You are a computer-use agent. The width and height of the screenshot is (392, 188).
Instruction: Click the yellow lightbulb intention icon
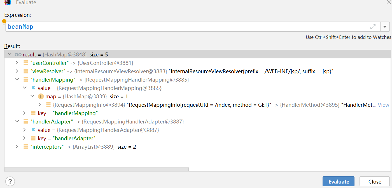(4, 22)
